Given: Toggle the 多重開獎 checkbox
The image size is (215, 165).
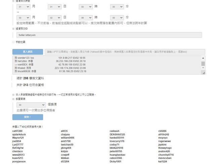Looking at the screenshot, I should tap(13, 99).
